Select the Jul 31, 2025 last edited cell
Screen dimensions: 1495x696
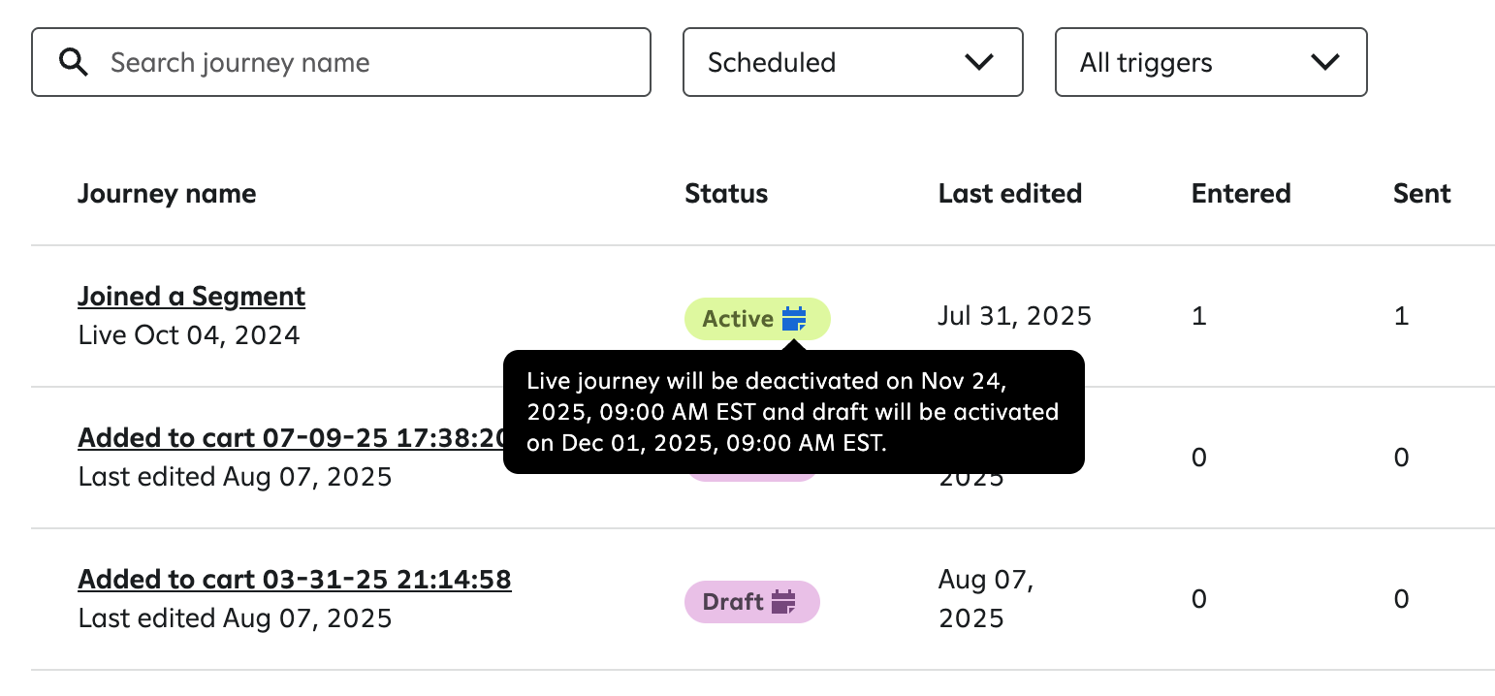tap(1015, 316)
